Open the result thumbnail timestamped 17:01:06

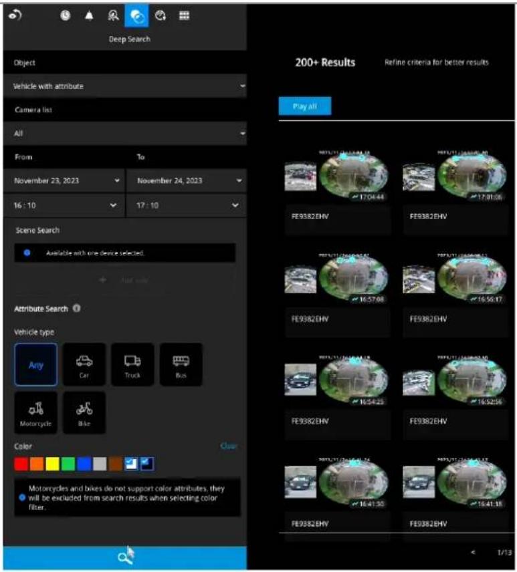pos(455,176)
